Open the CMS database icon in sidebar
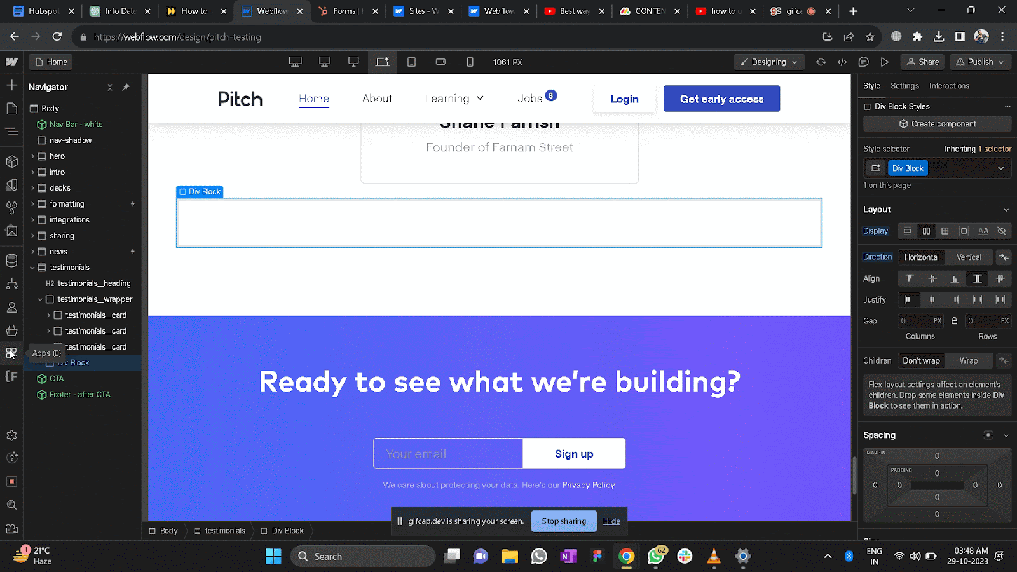This screenshot has height=572, width=1017. pyautogui.click(x=11, y=261)
